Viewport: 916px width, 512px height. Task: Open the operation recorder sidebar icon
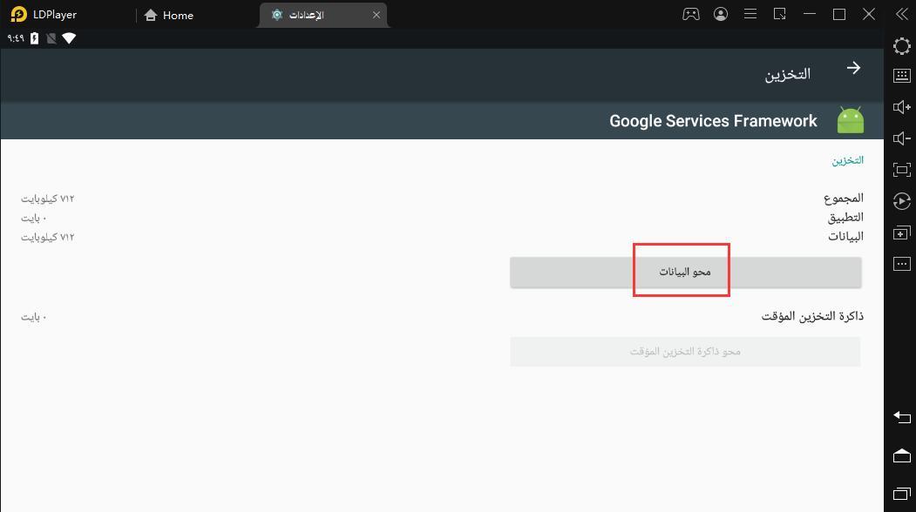pyautogui.click(x=901, y=201)
